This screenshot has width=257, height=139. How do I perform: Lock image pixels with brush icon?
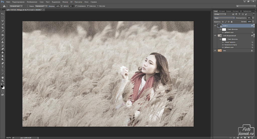(226, 22)
